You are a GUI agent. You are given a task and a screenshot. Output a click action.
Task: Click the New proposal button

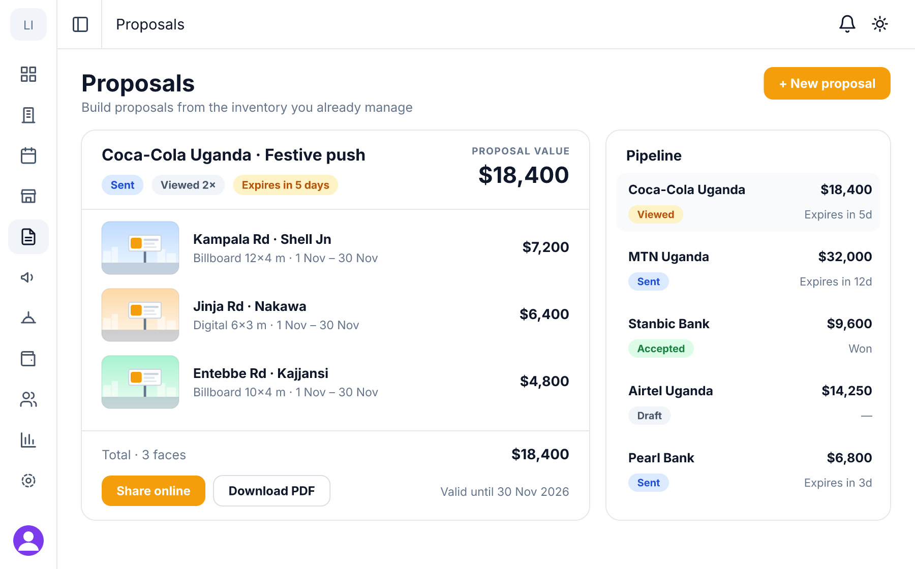pyautogui.click(x=827, y=83)
